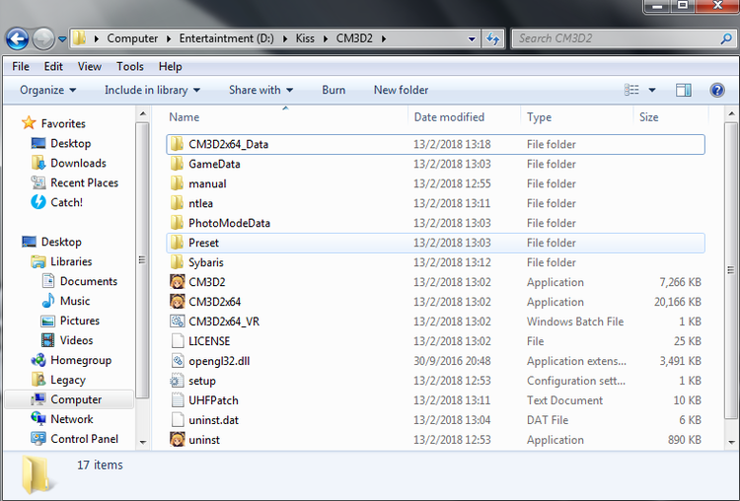Image resolution: width=740 pixels, height=501 pixels.
Task: Open the Pictures library
Action: [x=80, y=321]
